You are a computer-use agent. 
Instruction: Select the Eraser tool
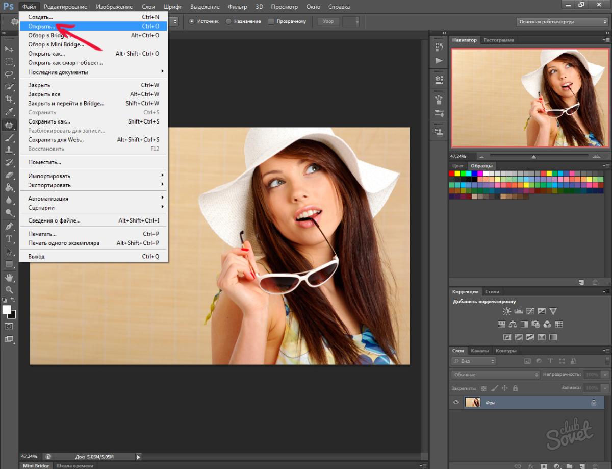tap(9, 175)
